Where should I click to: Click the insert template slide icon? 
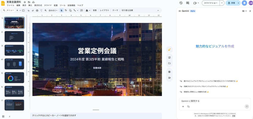tap(23, 10)
